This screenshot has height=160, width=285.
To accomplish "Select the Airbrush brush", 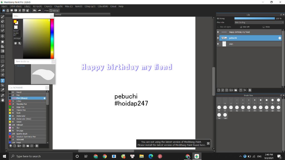I will click(x=27, y=125).
